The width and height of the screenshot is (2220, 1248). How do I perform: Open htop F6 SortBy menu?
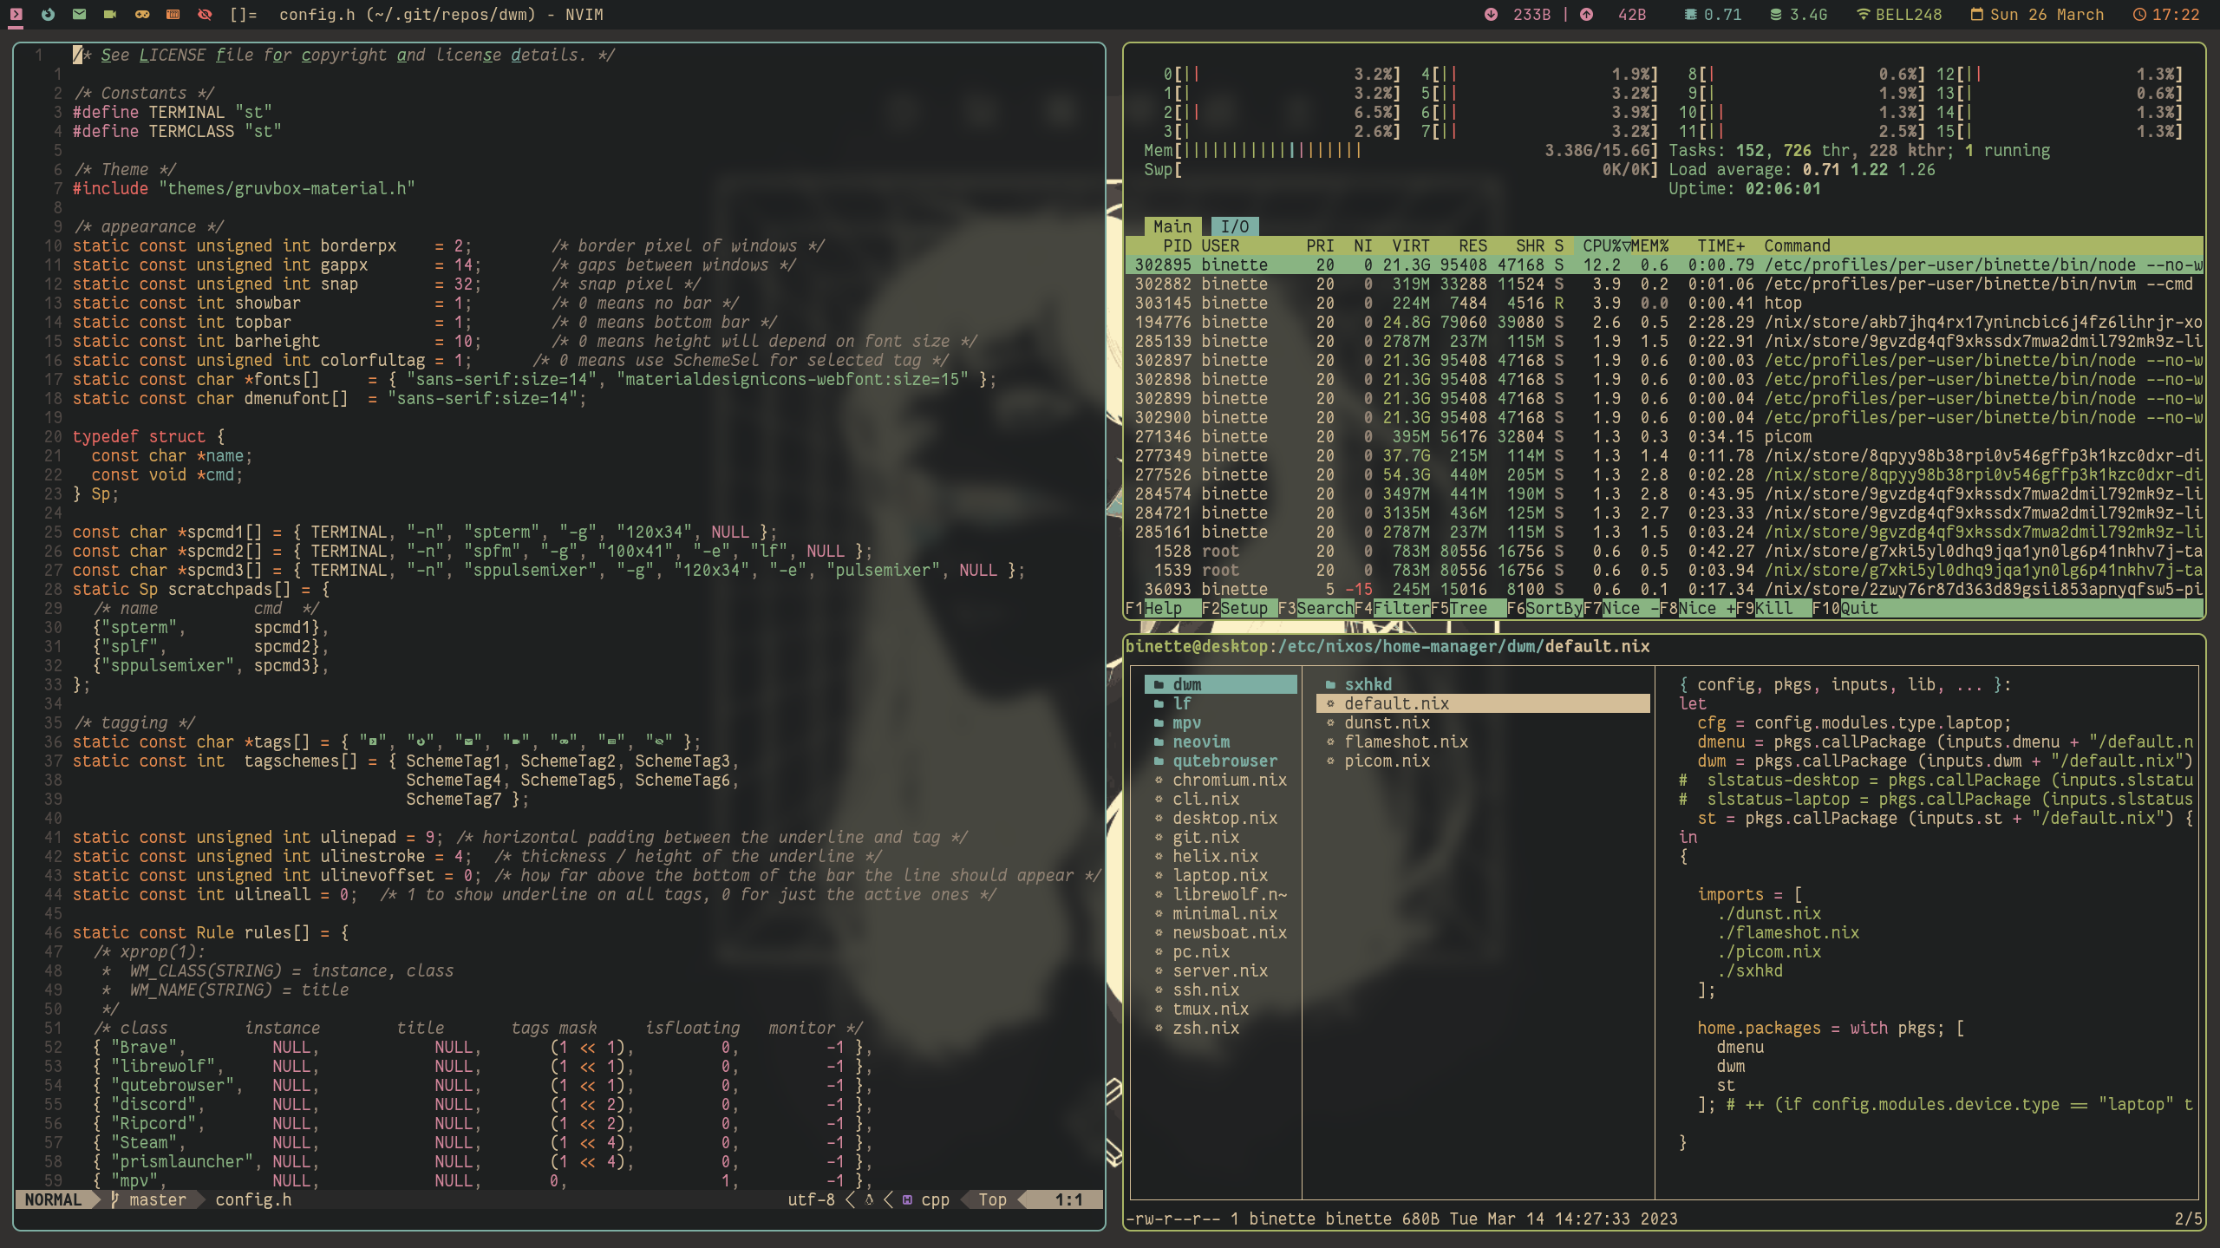(1553, 609)
